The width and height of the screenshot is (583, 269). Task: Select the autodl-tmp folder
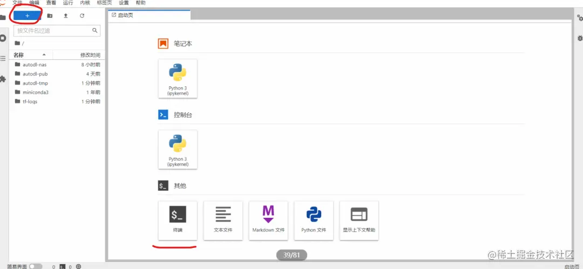pos(57,83)
